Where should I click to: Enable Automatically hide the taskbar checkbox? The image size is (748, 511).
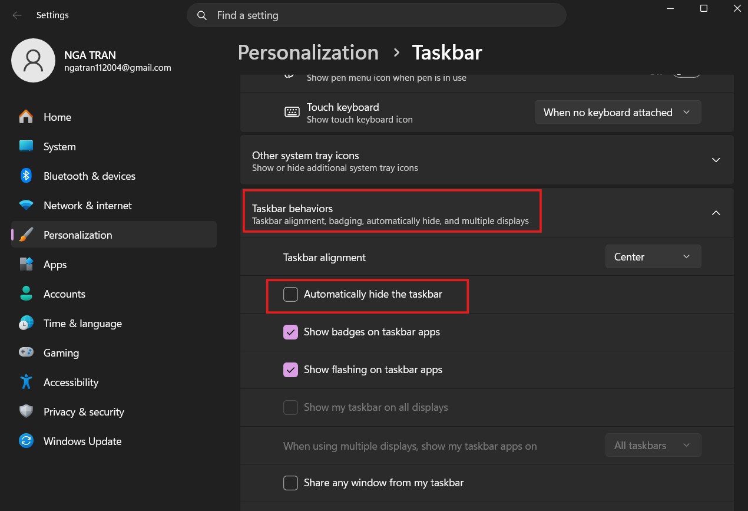[291, 294]
